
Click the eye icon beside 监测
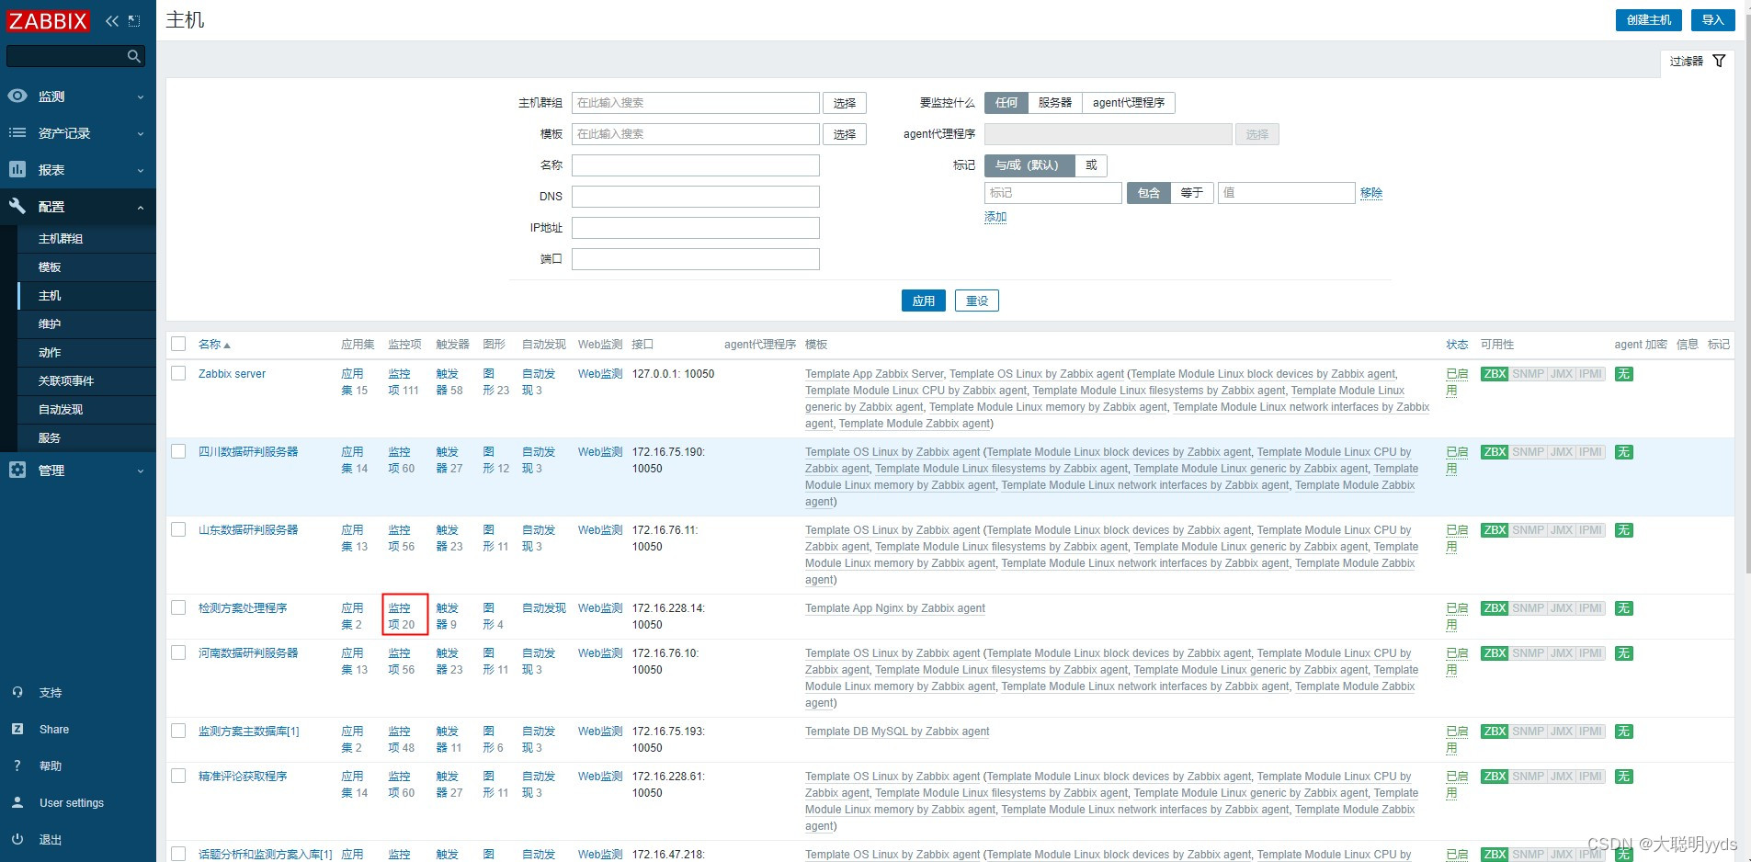click(17, 96)
